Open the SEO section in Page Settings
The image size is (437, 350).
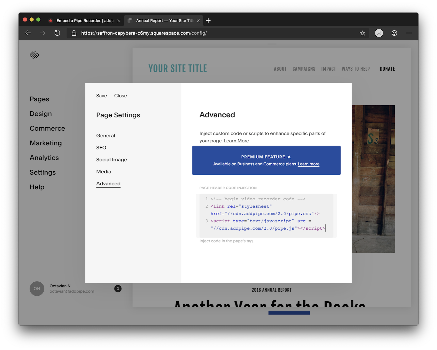tap(101, 147)
